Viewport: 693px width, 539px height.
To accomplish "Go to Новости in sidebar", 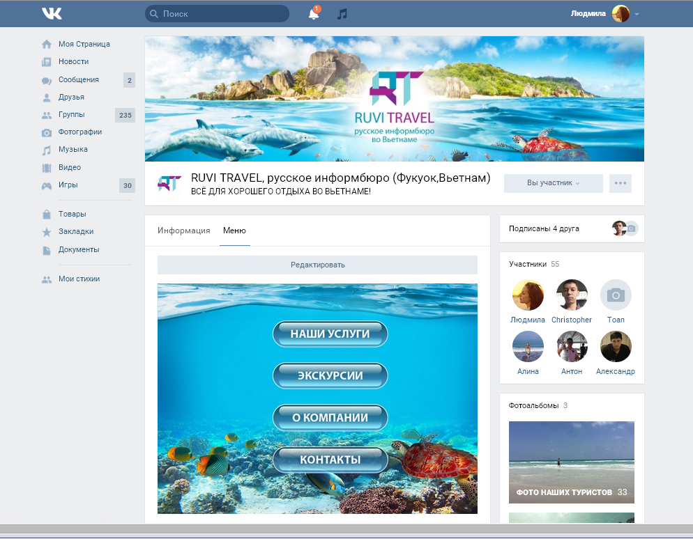I will tap(74, 61).
